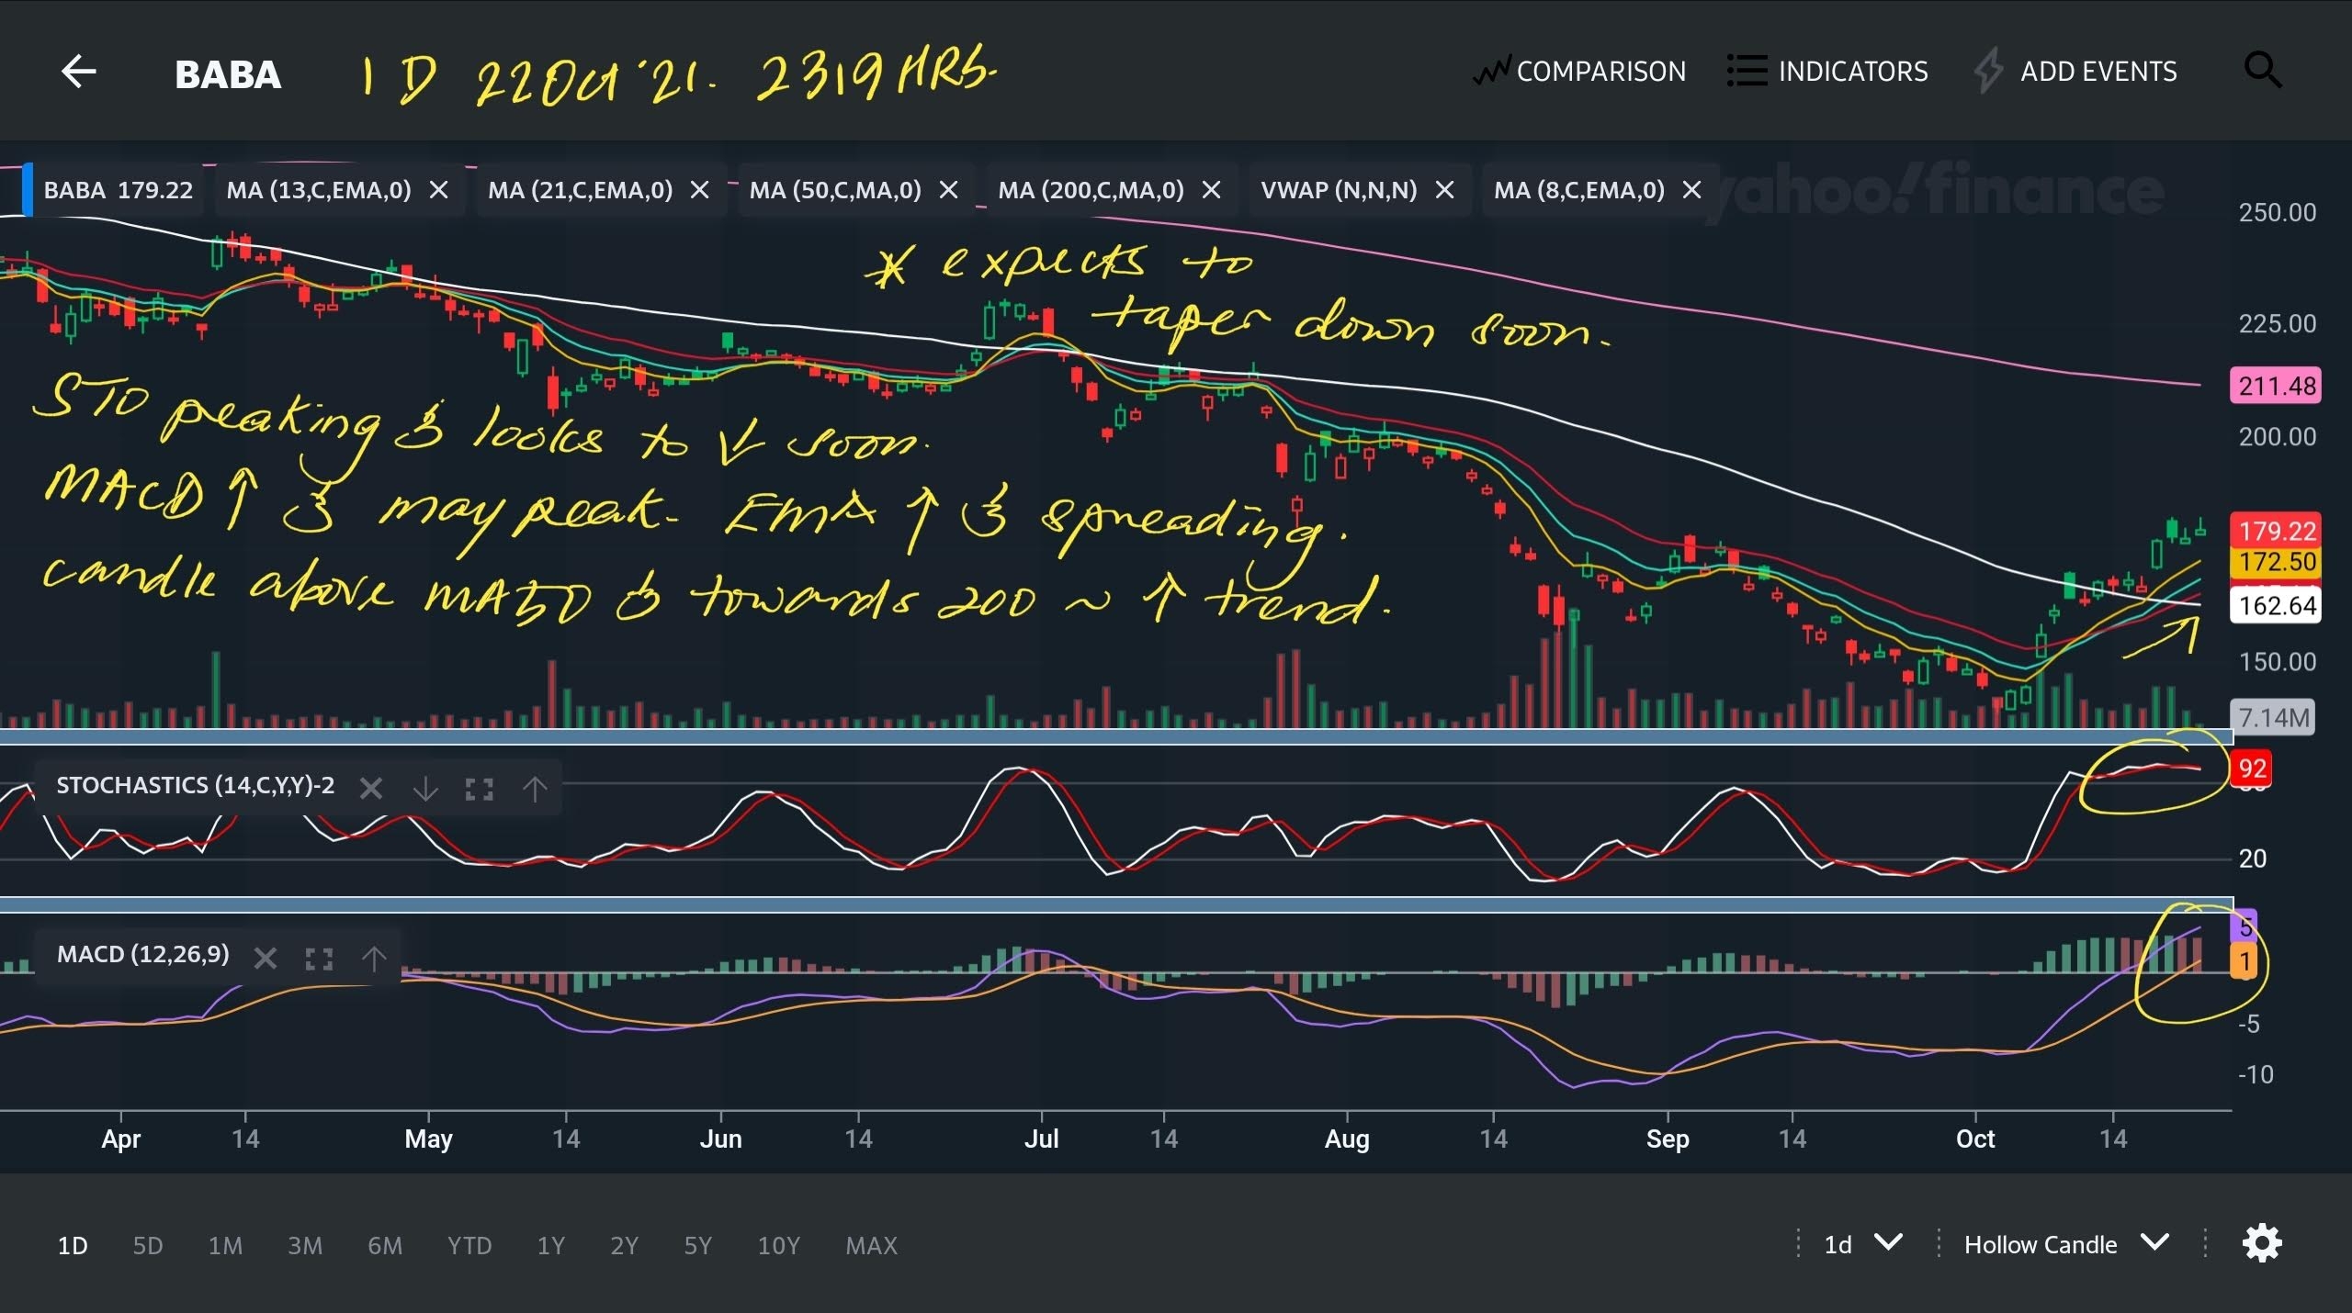This screenshot has width=2352, height=1313.
Task: Open ADD EVENTS with lightning icon
Action: 2075,72
